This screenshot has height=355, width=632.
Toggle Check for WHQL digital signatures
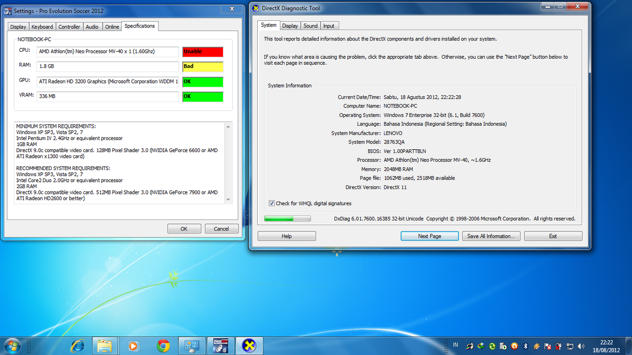(x=272, y=203)
